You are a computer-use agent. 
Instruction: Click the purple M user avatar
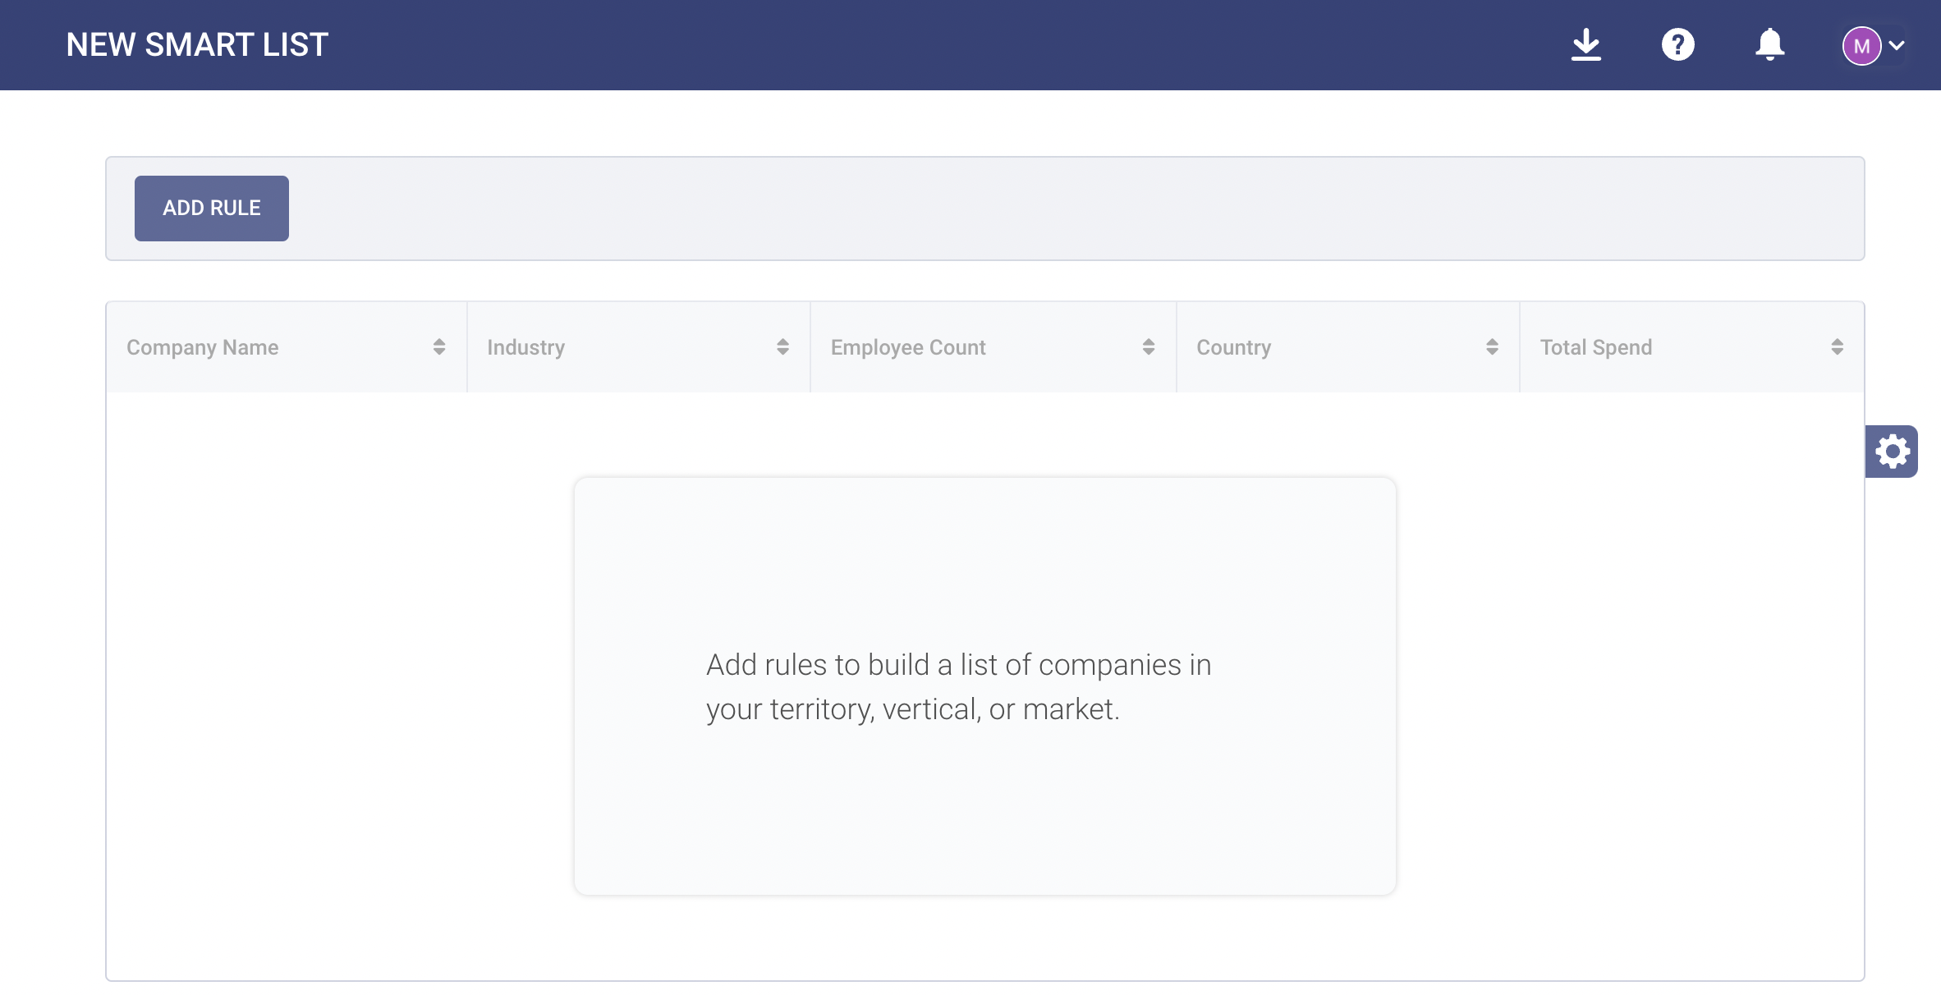[x=1861, y=46]
